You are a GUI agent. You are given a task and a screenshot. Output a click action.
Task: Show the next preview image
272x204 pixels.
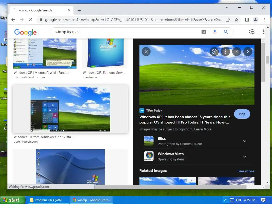[x=248, y=52]
